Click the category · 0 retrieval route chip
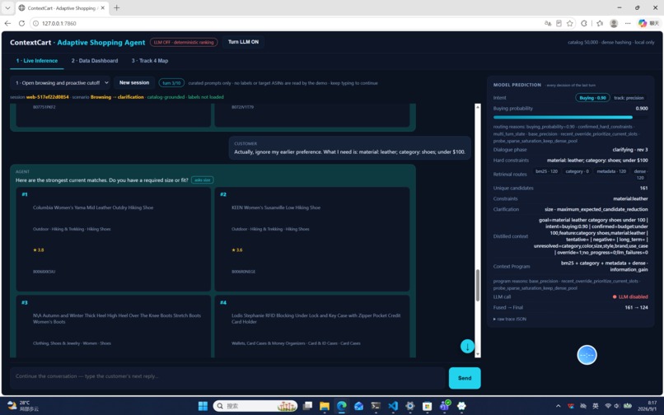The height and width of the screenshot is (415, 664). click(577, 171)
